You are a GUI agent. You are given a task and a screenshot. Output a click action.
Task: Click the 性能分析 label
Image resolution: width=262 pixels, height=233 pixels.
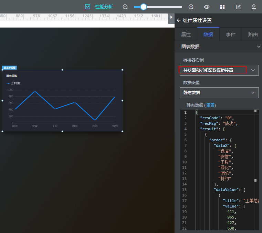104,7
